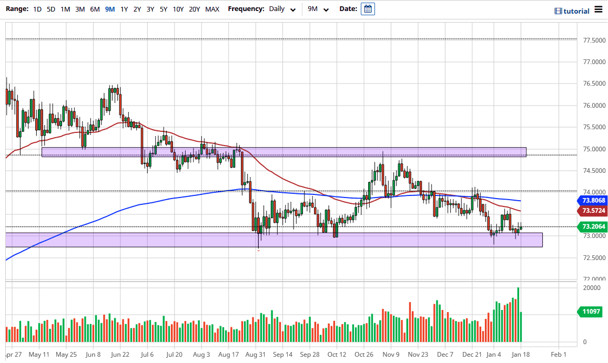Select the MAX range option
Screen dimensions: 608x363
click(x=212, y=9)
